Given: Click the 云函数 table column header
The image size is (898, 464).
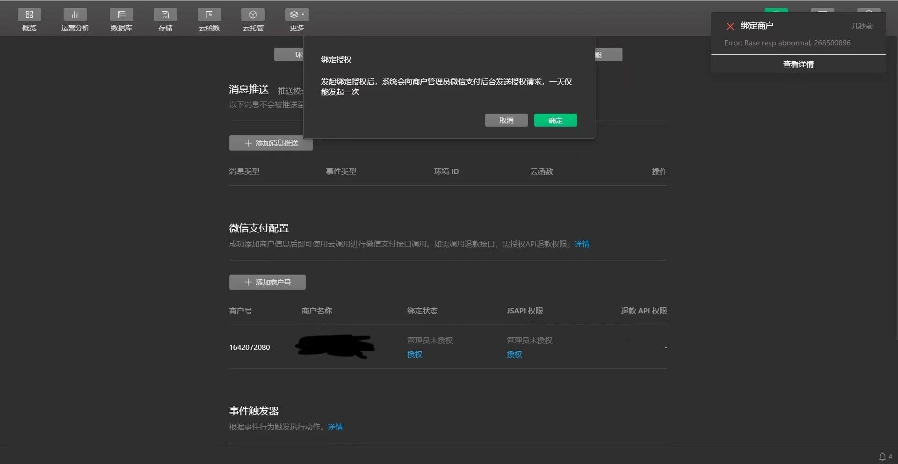Looking at the screenshot, I should tap(542, 171).
